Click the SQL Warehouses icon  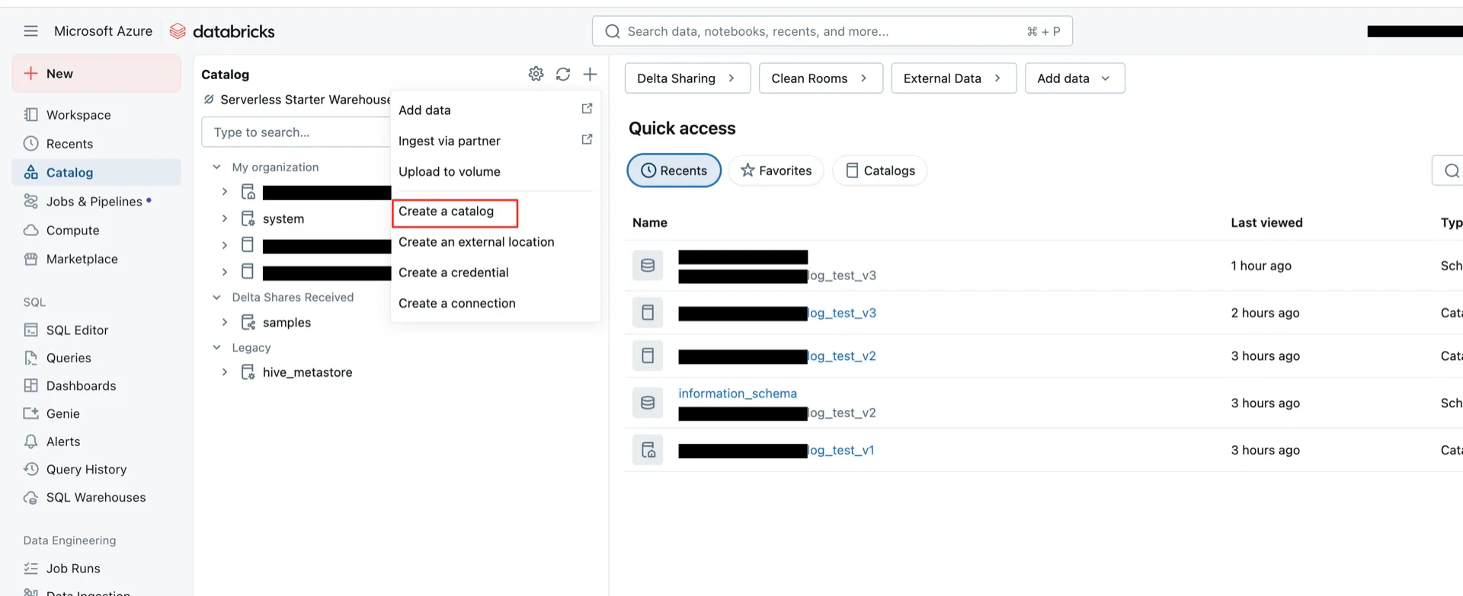pos(30,497)
